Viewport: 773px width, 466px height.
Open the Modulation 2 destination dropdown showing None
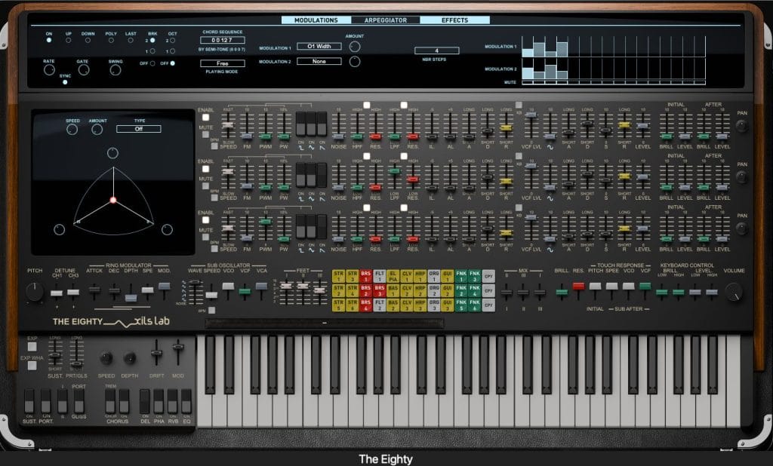(x=319, y=61)
